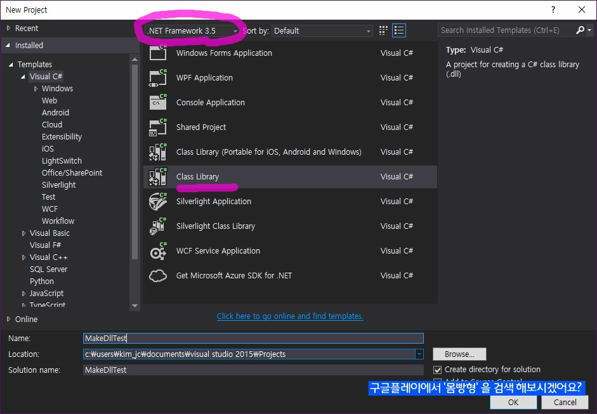Select the Android template category
The width and height of the screenshot is (597, 414).
click(x=56, y=113)
